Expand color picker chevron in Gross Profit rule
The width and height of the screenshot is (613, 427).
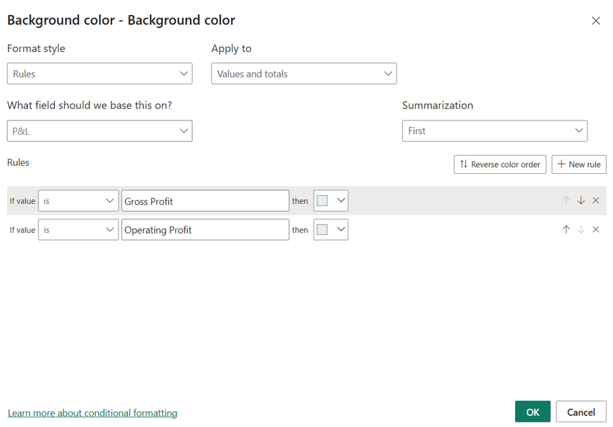tap(341, 200)
